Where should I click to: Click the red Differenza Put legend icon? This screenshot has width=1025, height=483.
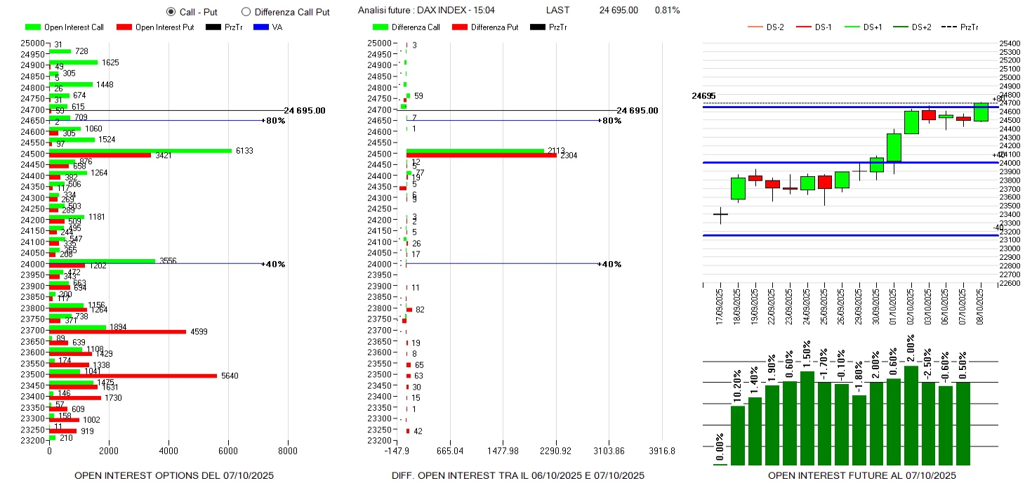tap(461, 27)
